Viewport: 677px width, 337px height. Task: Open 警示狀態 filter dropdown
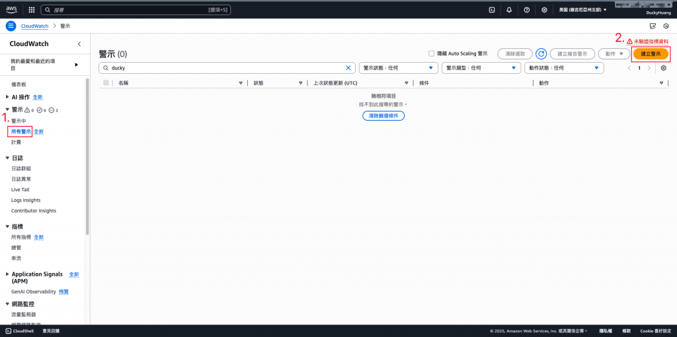[x=399, y=68]
